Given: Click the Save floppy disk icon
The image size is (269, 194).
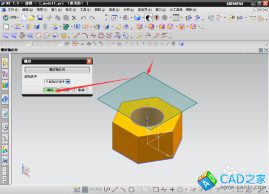Looking at the screenshot, I should pos(40,18).
